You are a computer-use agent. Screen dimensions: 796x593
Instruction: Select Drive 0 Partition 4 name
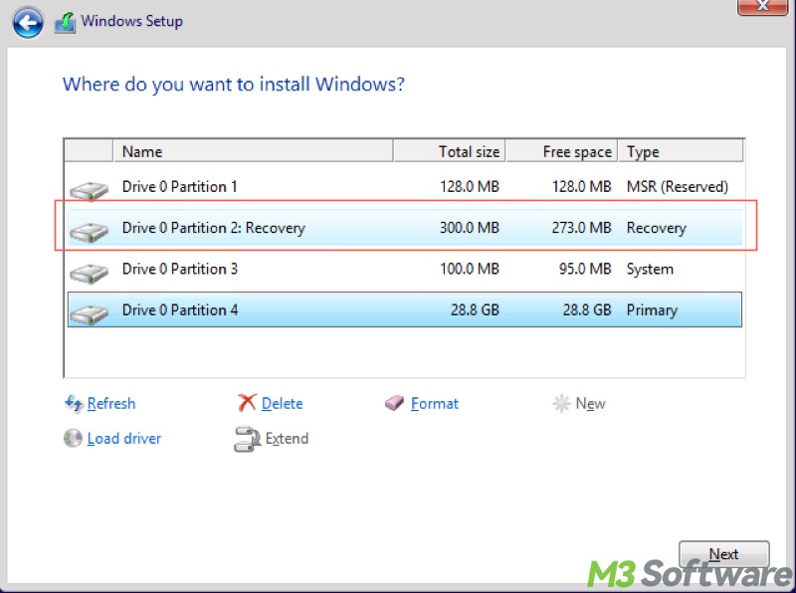point(180,310)
